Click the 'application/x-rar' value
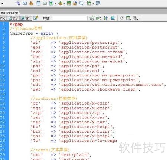This screenshot has width=167, height=160. click(x=83, y=117)
